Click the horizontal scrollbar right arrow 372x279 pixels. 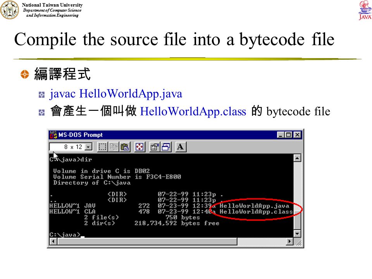click(289, 241)
